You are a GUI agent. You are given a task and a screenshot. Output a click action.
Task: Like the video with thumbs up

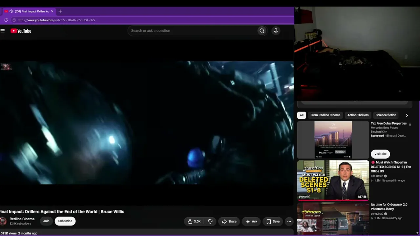(x=194, y=222)
